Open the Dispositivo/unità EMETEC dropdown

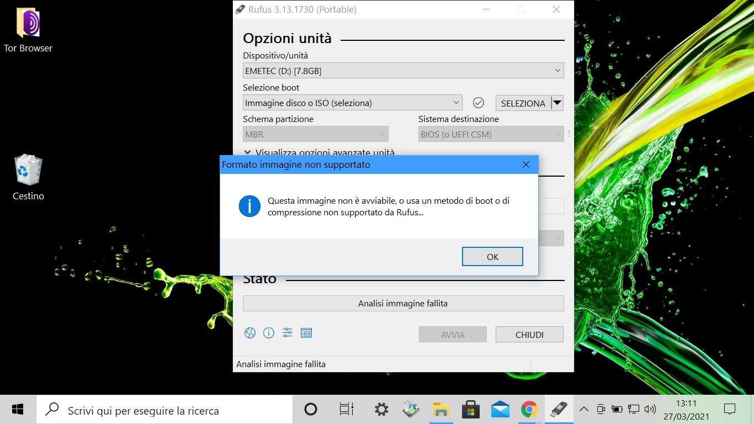[x=403, y=71]
